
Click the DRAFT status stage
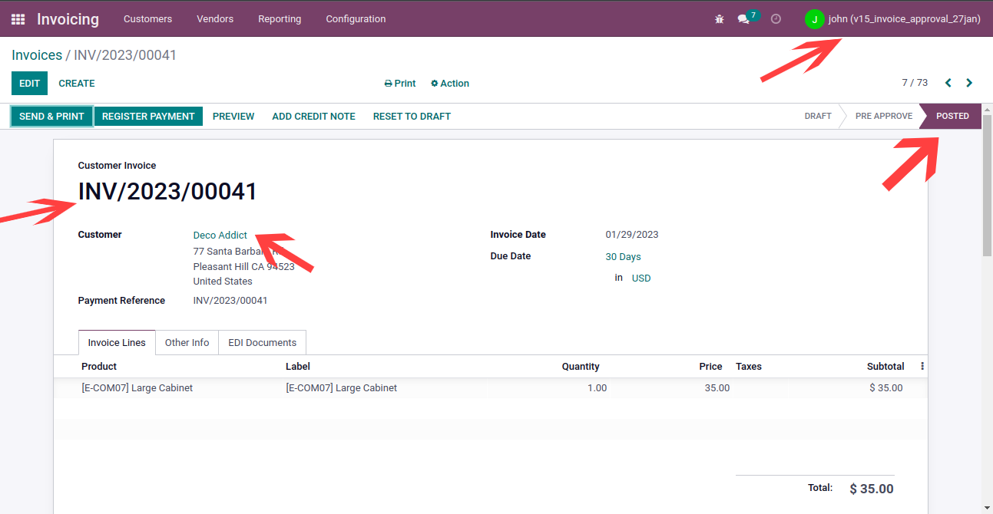818,117
